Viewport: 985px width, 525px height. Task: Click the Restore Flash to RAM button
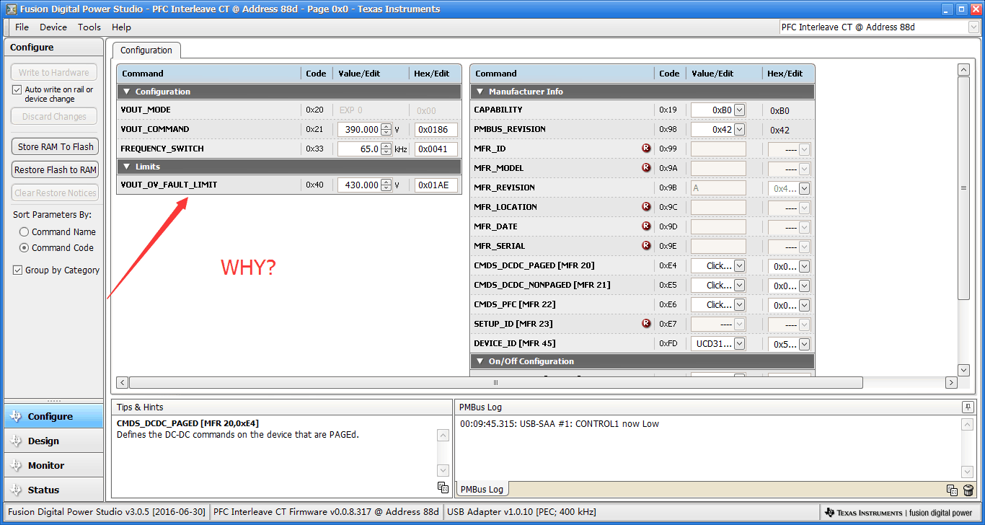[56, 169]
